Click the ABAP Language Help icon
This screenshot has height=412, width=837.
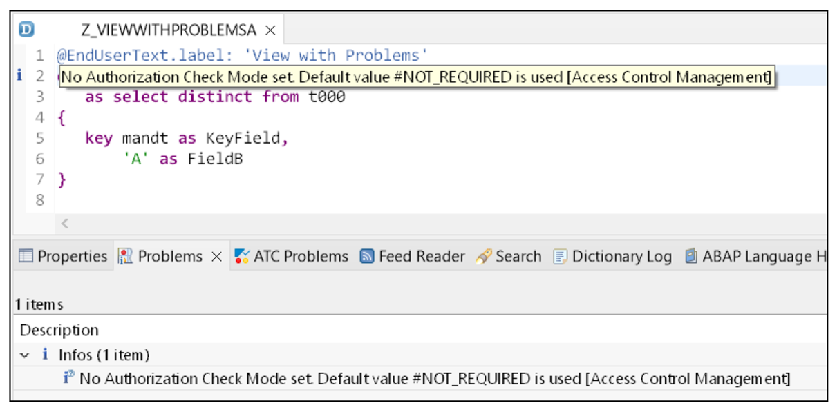click(691, 256)
